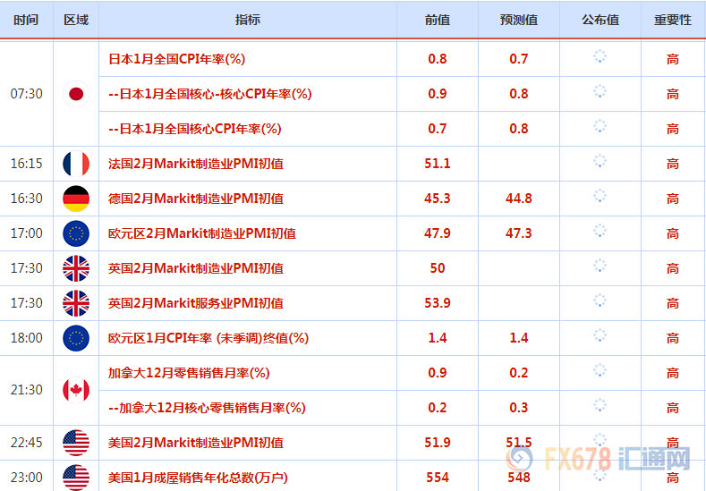The image size is (706, 491).
Task: Open 加拿大12月零售销售月率(%) link
Action: (x=189, y=373)
